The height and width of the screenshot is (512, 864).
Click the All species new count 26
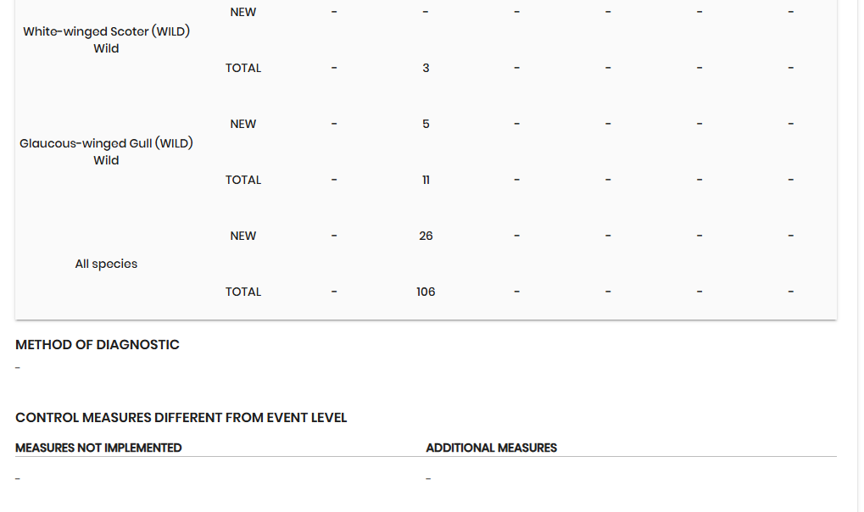pos(426,236)
